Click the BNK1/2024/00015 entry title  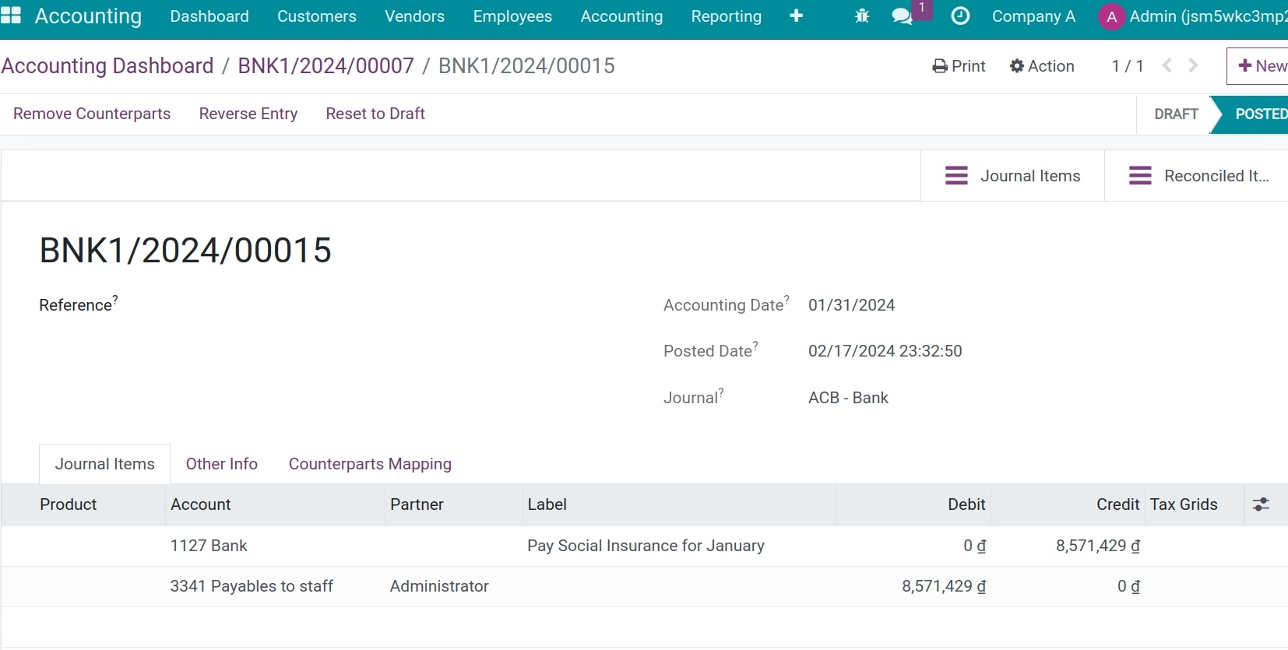(185, 251)
